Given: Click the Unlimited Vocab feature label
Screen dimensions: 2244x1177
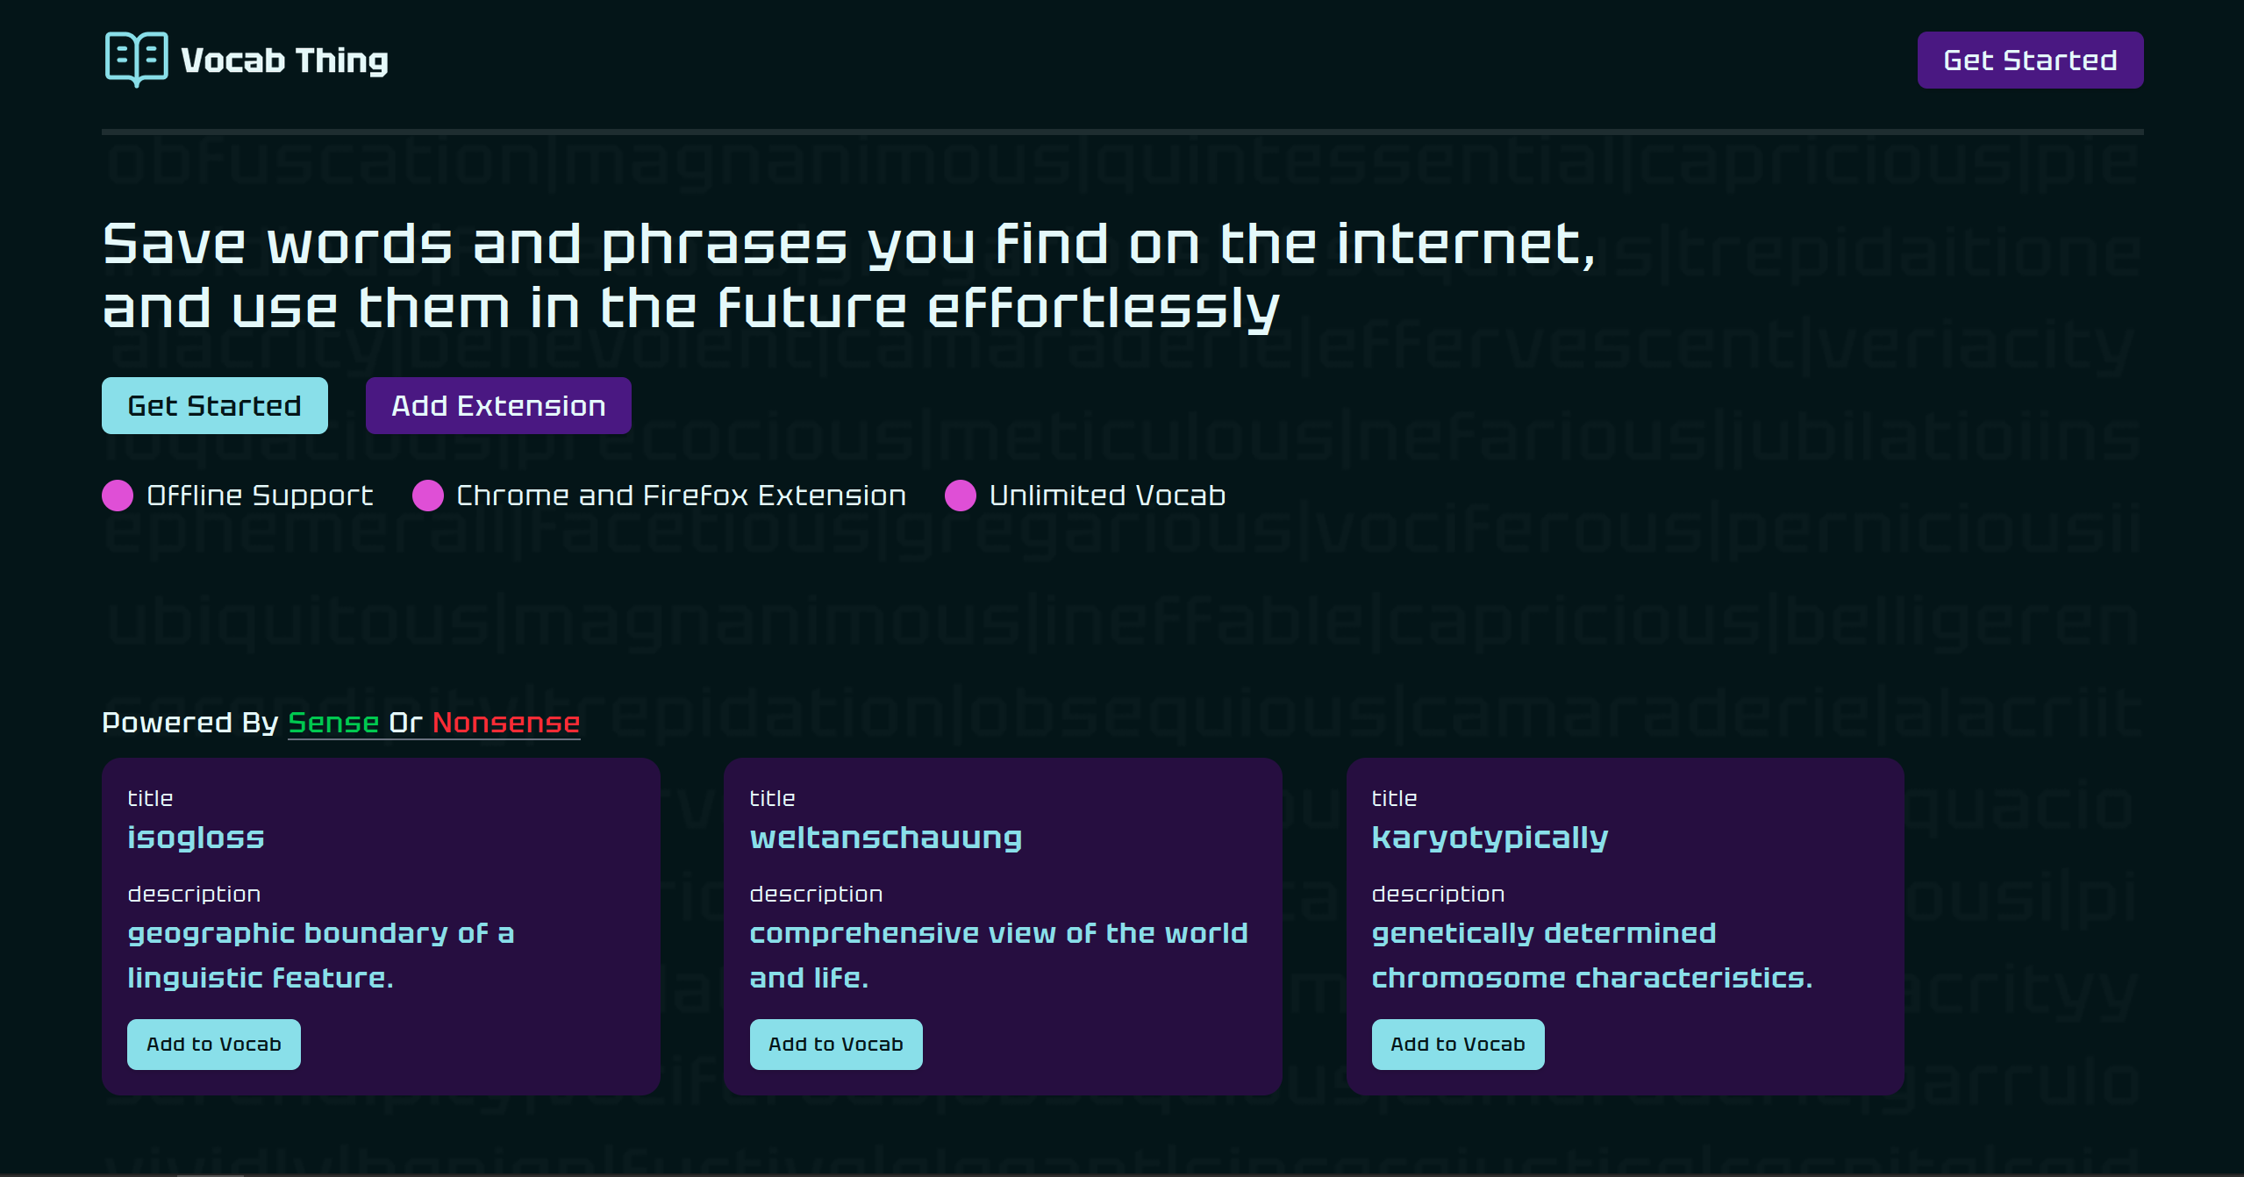Looking at the screenshot, I should [x=1107, y=496].
